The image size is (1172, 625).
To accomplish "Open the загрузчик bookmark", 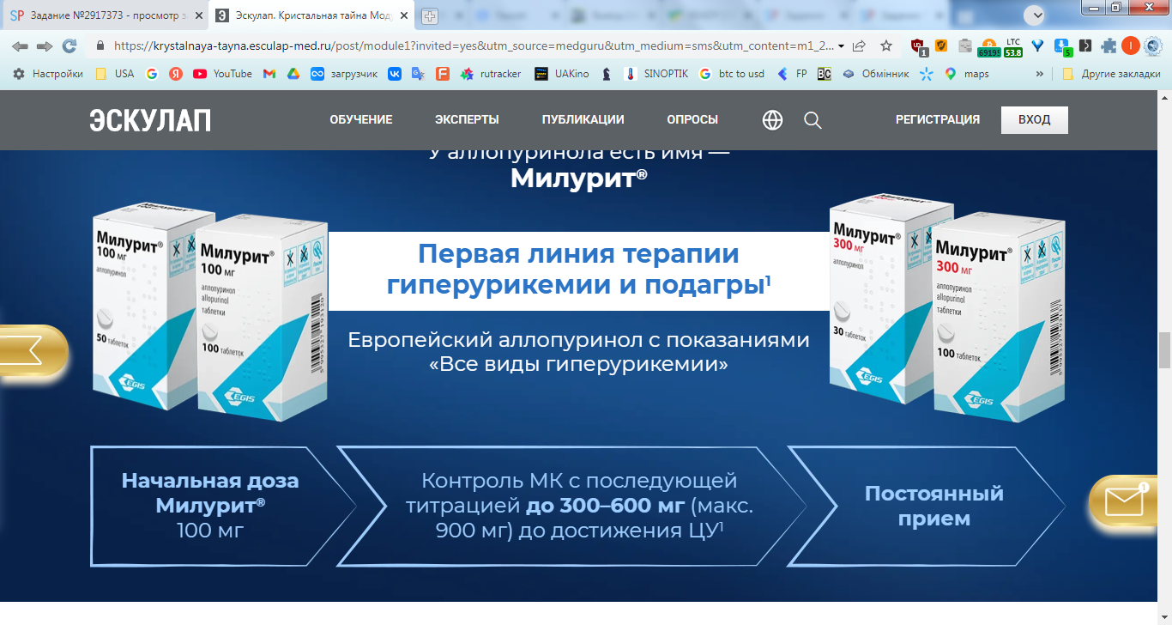I will click(344, 74).
